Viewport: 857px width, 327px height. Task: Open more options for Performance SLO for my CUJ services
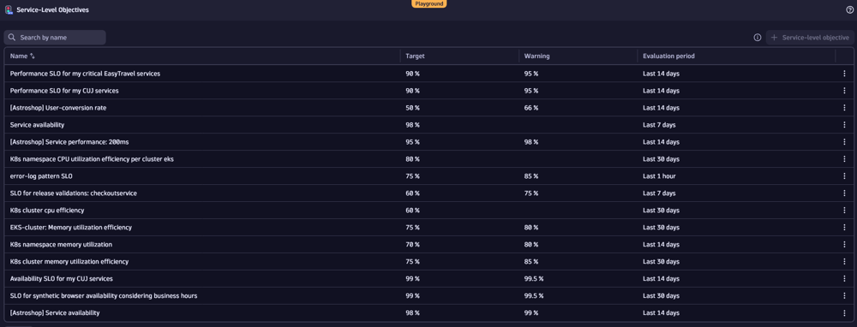tap(844, 91)
